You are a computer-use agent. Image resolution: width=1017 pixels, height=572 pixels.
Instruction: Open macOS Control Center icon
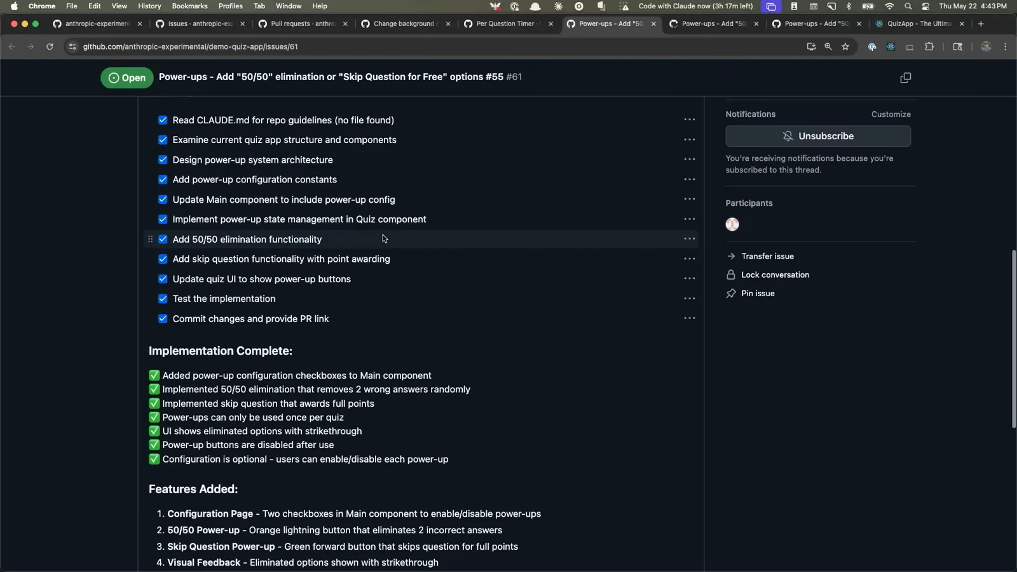click(x=925, y=6)
